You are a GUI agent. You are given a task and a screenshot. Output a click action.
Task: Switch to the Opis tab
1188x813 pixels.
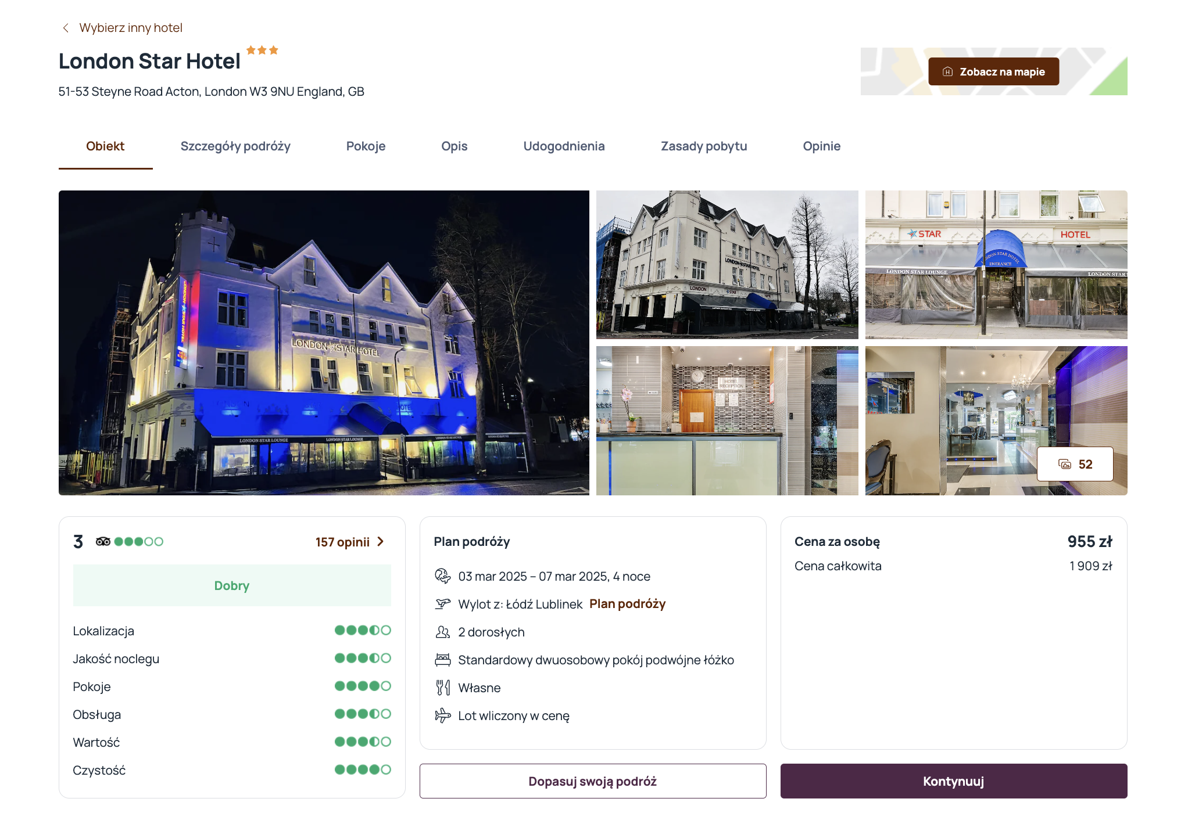point(455,146)
